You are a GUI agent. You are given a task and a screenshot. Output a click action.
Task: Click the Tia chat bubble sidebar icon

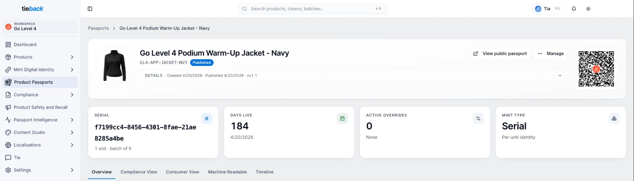tap(8, 157)
